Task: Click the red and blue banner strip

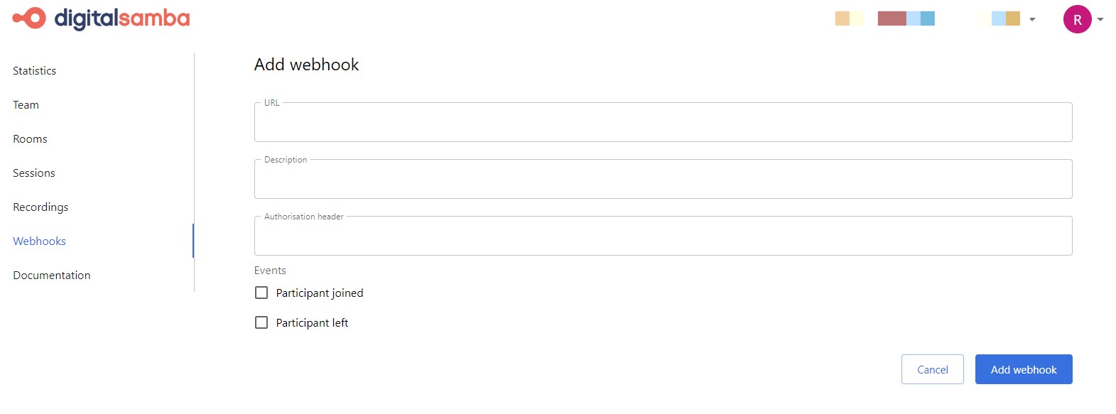Action: point(906,18)
